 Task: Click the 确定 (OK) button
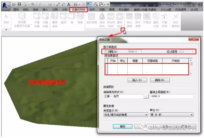122,127
